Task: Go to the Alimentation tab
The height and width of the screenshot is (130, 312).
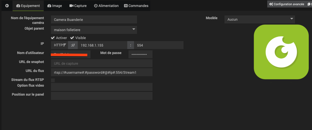Action: [x=106, y=6]
